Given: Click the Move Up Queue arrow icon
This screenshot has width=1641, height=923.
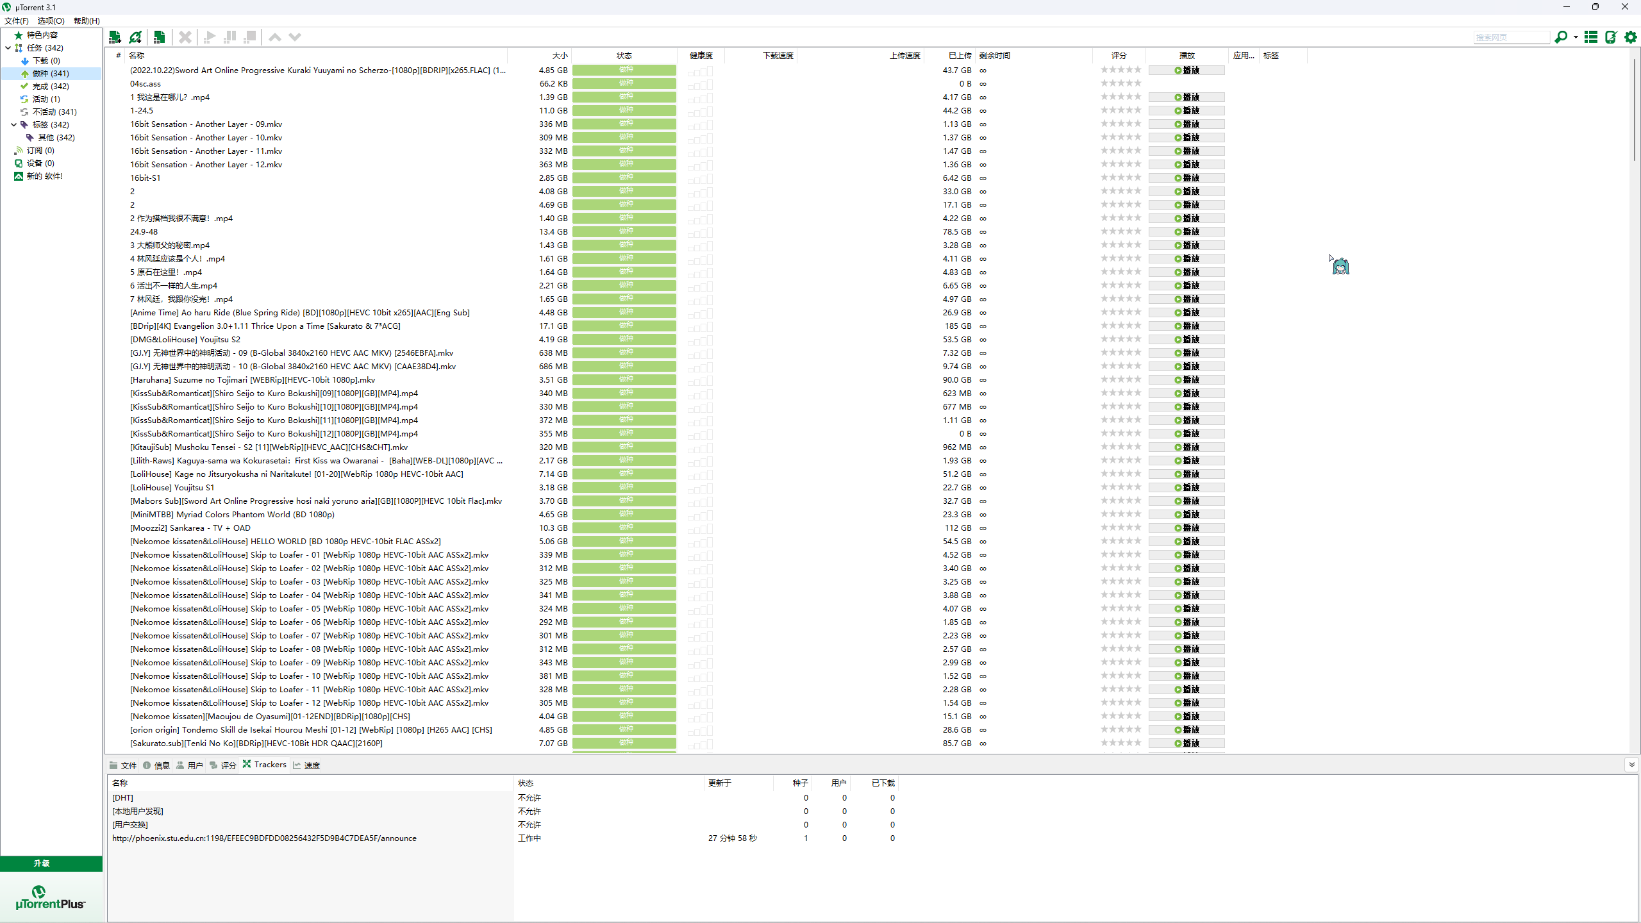Looking at the screenshot, I should [275, 37].
